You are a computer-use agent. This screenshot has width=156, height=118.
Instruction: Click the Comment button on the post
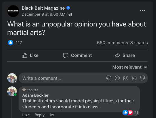click(77, 55)
